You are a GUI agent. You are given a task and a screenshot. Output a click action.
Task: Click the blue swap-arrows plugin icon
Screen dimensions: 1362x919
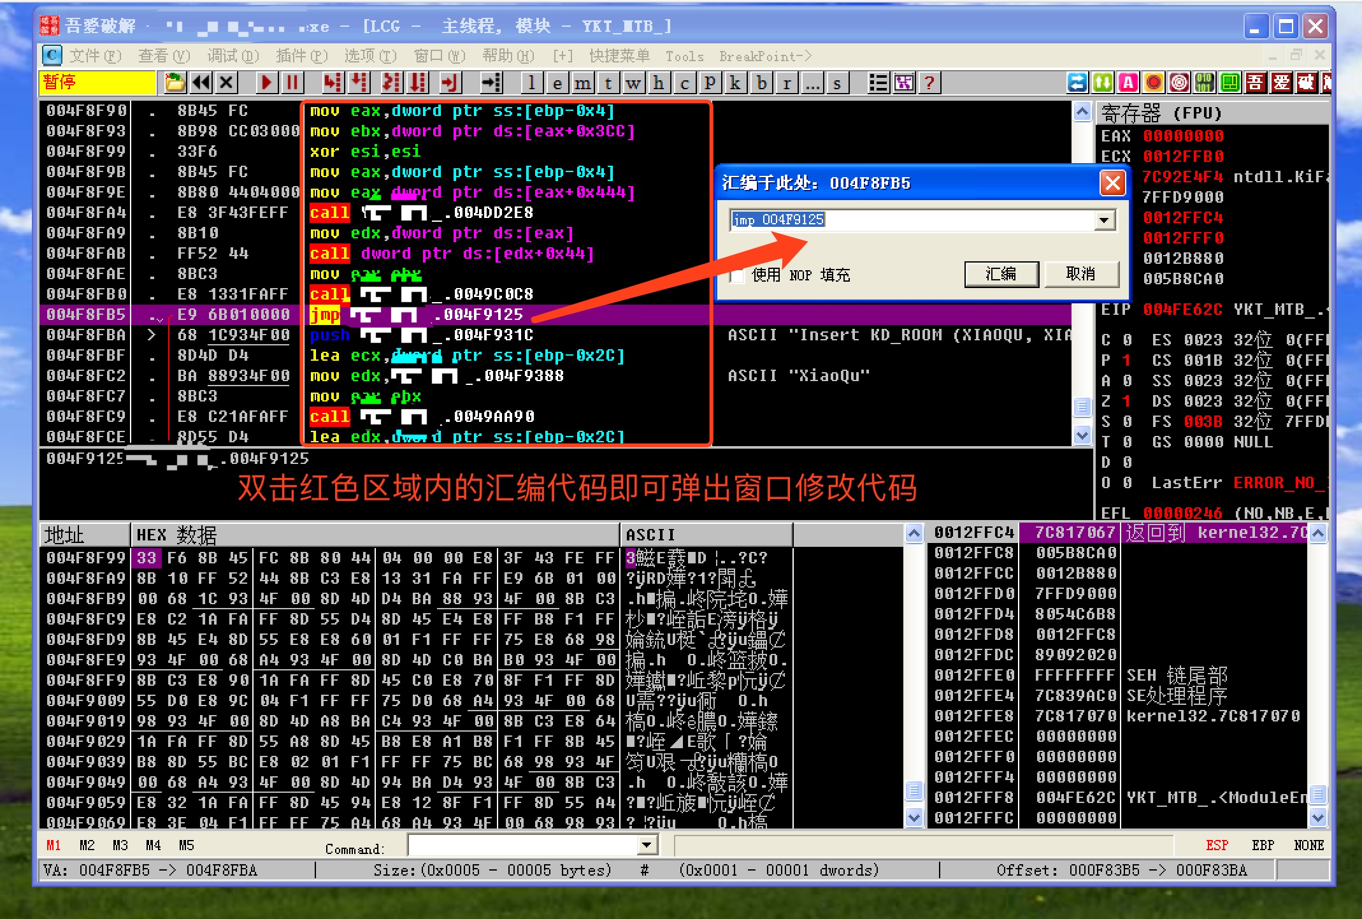(x=1077, y=83)
